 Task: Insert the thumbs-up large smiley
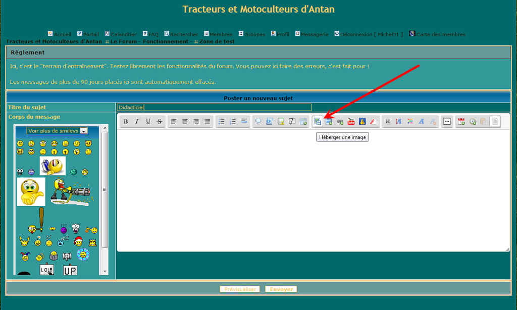click(x=31, y=192)
